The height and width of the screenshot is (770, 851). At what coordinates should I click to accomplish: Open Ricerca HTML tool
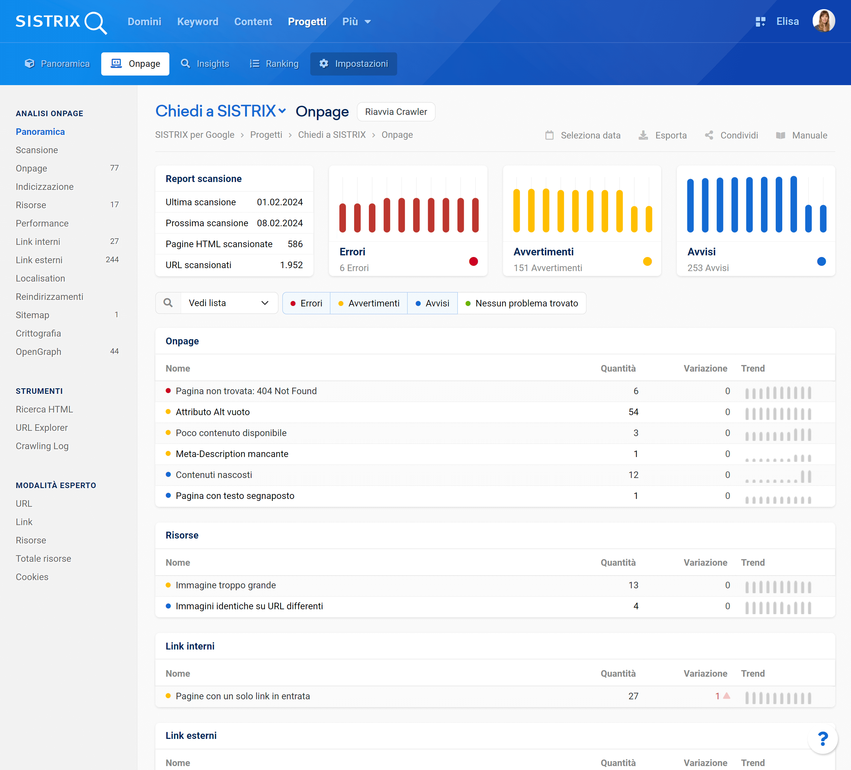click(x=44, y=409)
